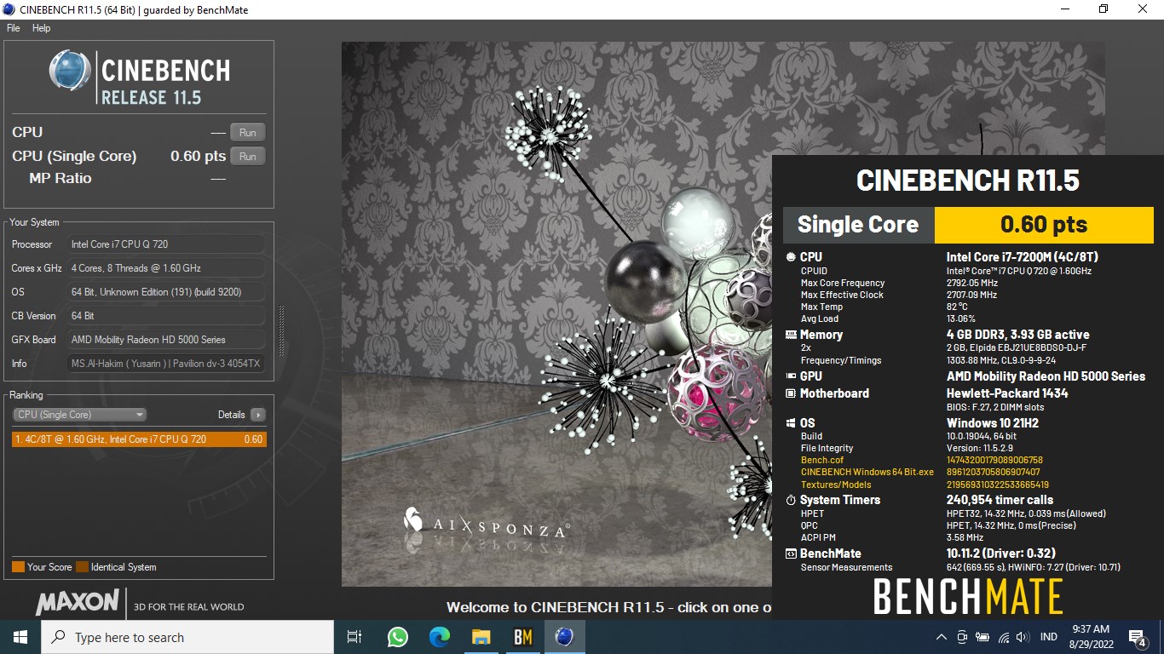Click the Cinebench title bar app icon

point(9,9)
